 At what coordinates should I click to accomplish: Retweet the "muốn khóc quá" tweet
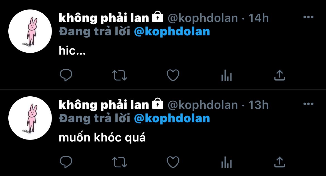[119, 162]
